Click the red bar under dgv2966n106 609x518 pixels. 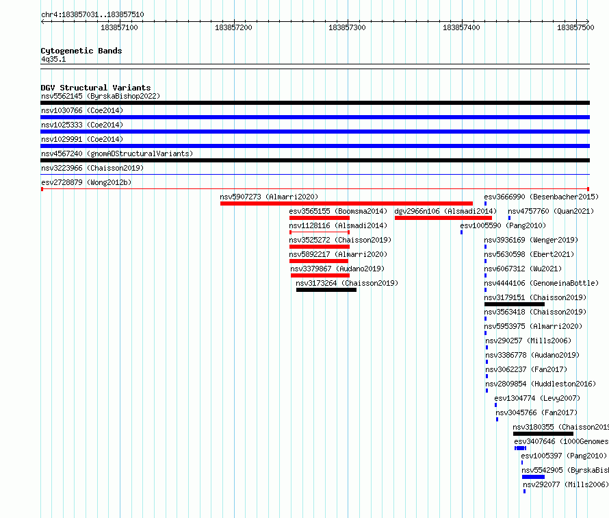point(443,218)
